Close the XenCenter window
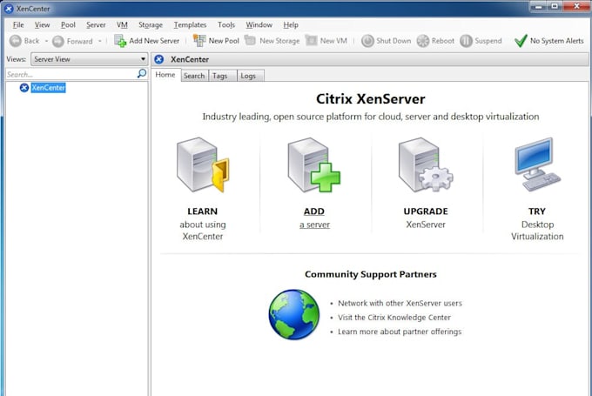The height and width of the screenshot is (396, 592). (x=576, y=6)
